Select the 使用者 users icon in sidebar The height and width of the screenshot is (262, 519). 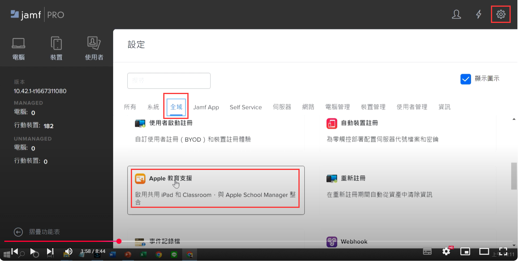[x=94, y=43]
